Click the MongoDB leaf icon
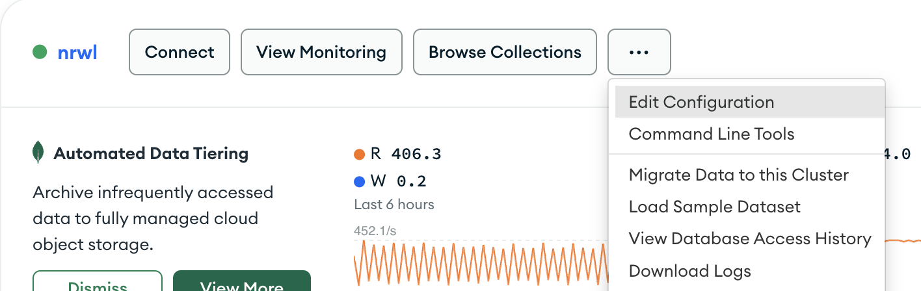Screen dimensions: 921x291 point(38,153)
